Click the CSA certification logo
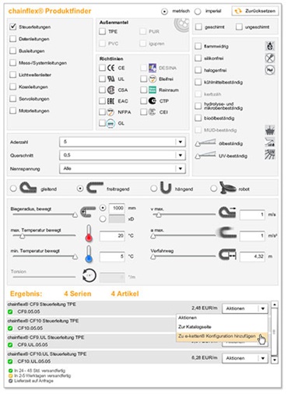The height and width of the screenshot is (394, 288). pyautogui.click(x=111, y=90)
